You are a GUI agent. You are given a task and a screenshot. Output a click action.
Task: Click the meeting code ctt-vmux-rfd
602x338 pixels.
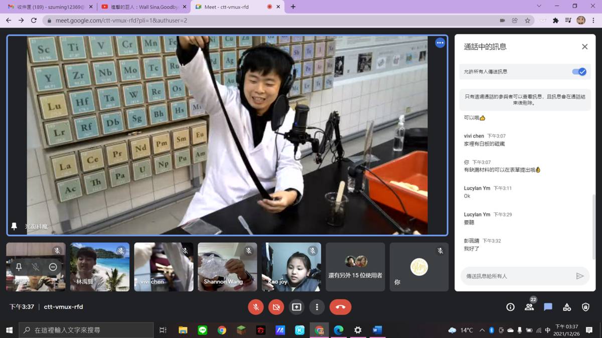pos(63,307)
